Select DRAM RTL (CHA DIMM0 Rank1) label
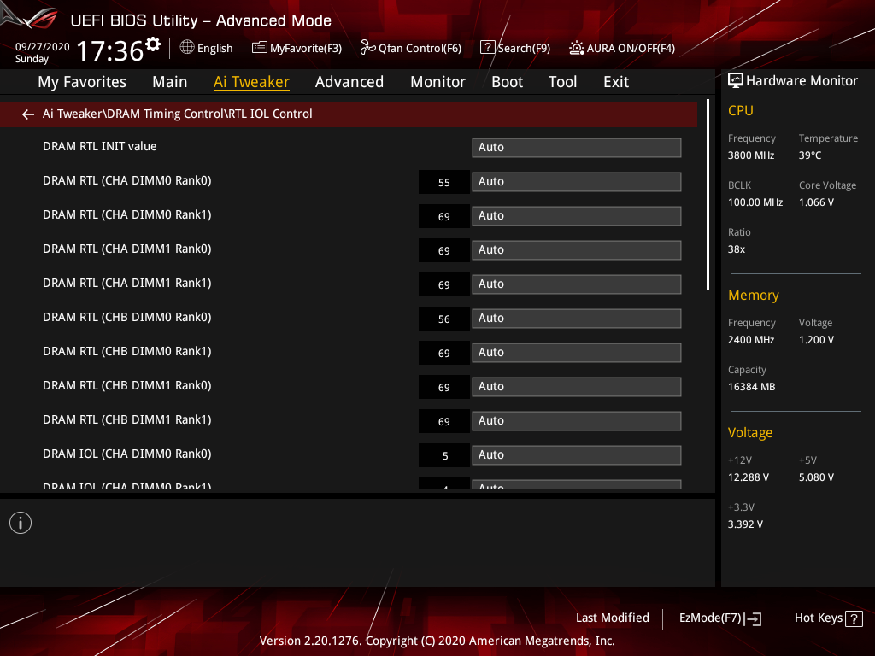 point(127,214)
